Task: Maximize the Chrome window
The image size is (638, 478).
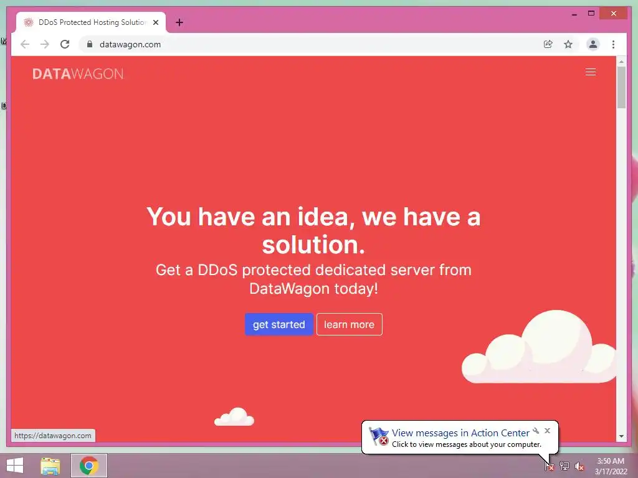Action: tap(591, 14)
